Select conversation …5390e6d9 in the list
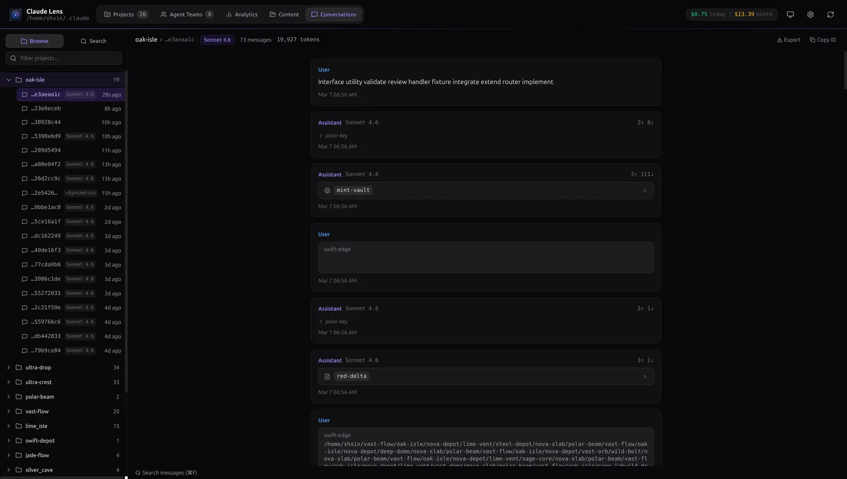The image size is (847, 479). pyautogui.click(x=46, y=137)
